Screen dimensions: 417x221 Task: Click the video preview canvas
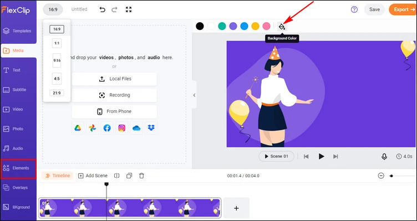(321, 94)
